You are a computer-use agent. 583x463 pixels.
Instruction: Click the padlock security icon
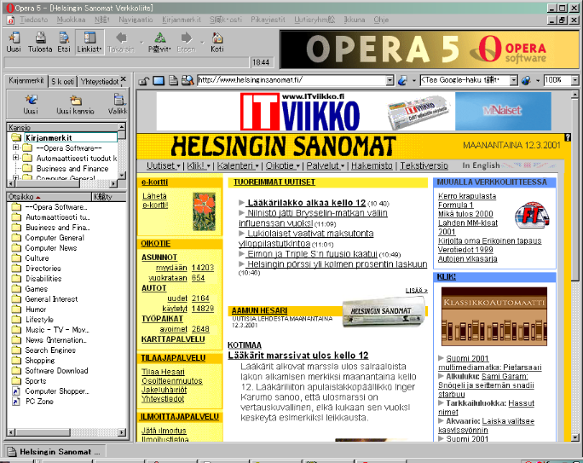click(144, 81)
